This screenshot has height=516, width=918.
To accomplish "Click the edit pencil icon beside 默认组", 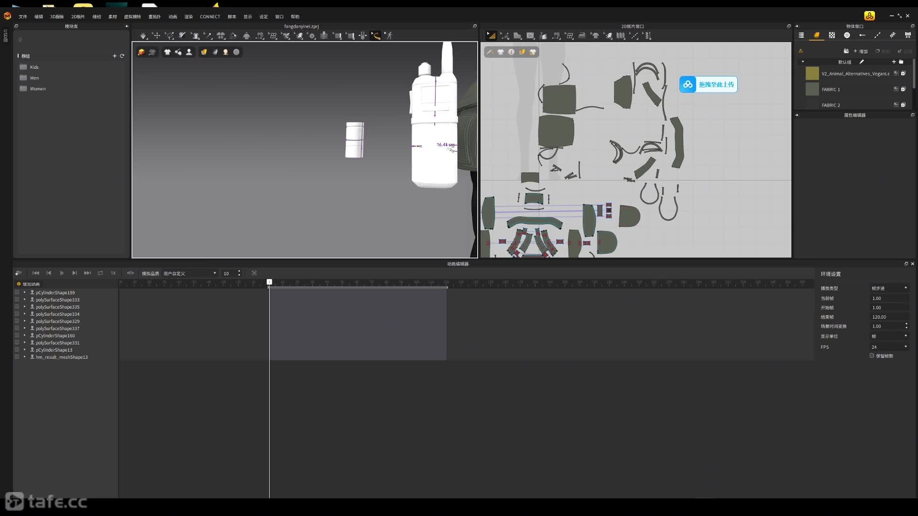I will [x=862, y=62].
